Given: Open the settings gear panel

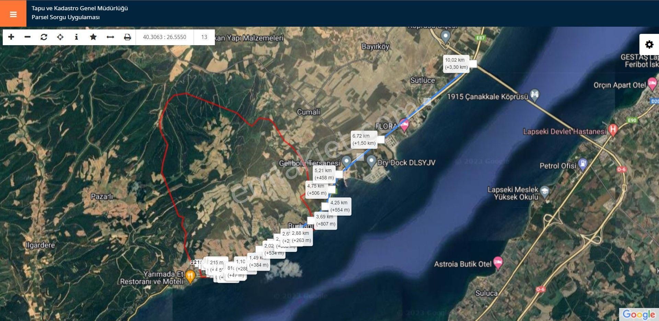Looking at the screenshot, I should [649, 44].
